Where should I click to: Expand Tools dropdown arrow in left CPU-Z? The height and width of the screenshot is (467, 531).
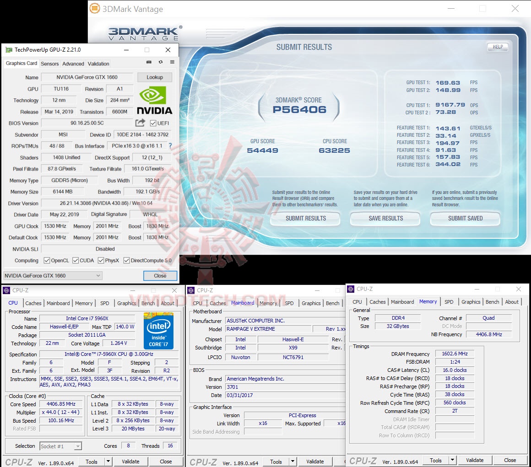[108, 461]
